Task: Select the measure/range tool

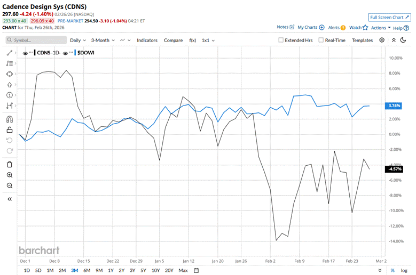Action: [10, 106]
